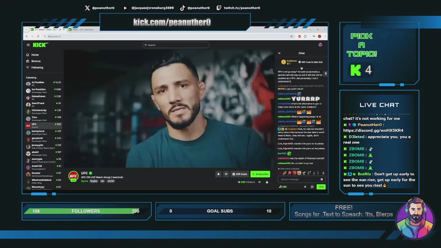Select UFC channel in Following list
Screen dimensions: 441x248
tap(43, 125)
